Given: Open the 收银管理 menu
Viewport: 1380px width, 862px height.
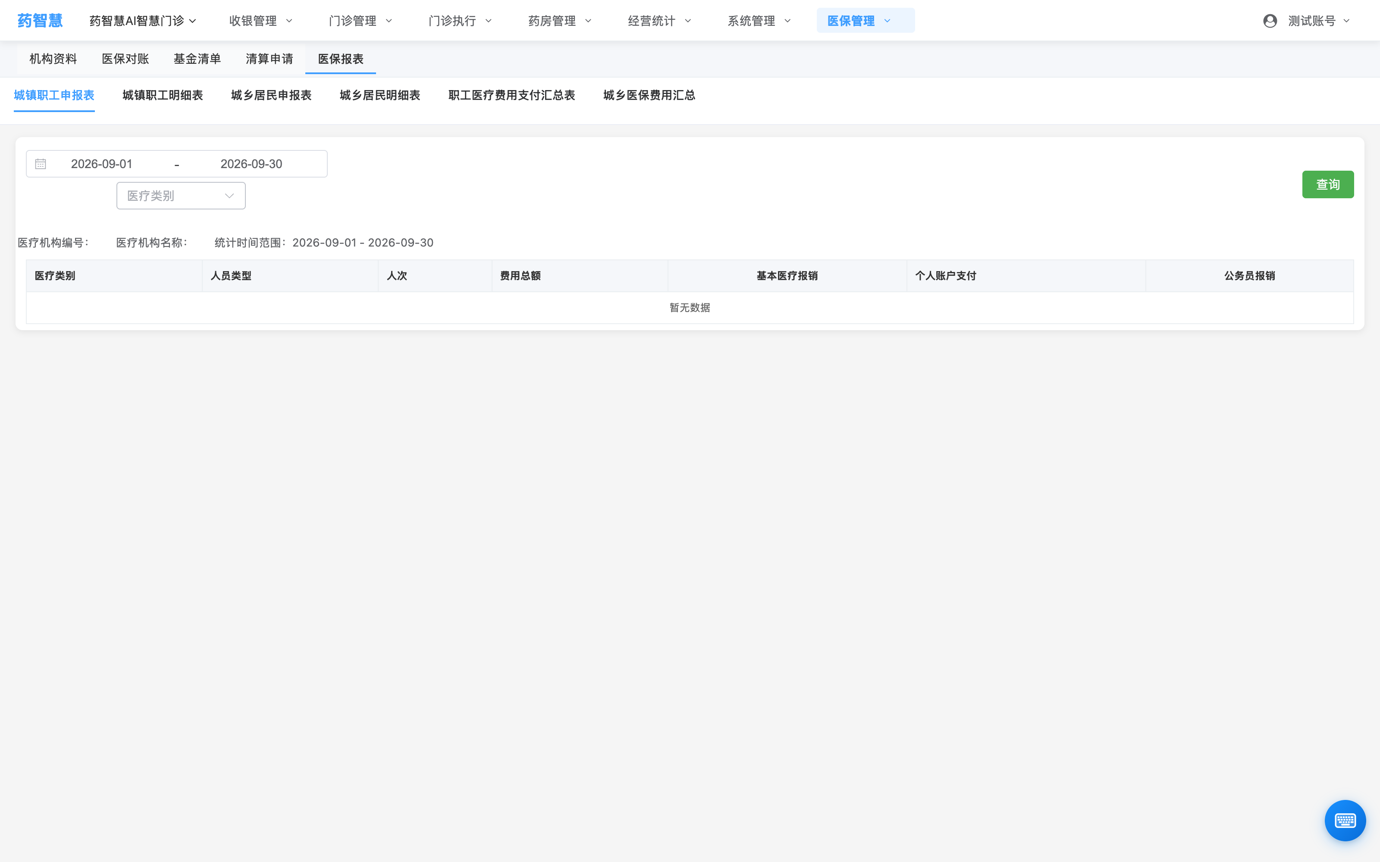Looking at the screenshot, I should point(261,21).
